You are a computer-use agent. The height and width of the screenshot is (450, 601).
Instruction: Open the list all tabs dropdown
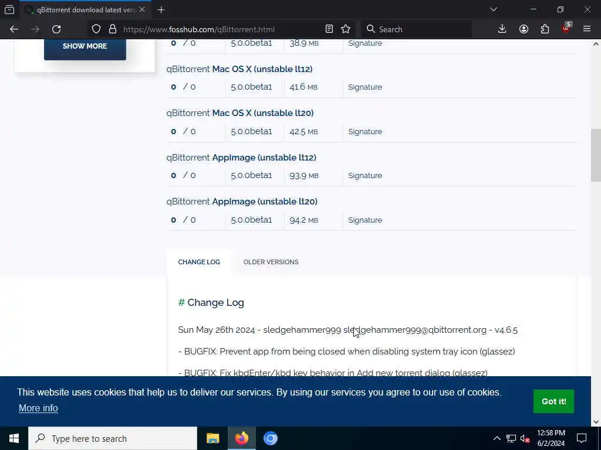click(x=494, y=9)
